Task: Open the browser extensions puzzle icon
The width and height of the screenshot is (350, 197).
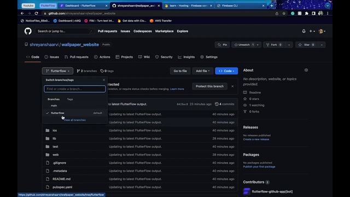Action: point(307,13)
